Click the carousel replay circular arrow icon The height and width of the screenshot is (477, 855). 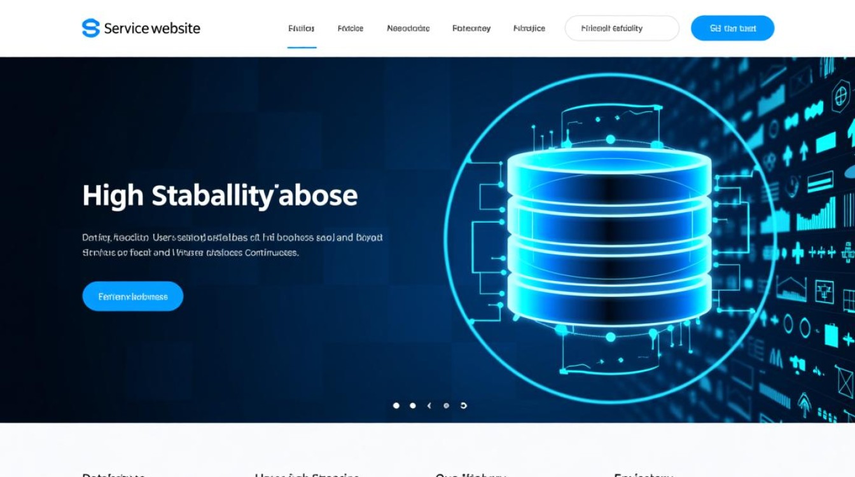click(464, 405)
